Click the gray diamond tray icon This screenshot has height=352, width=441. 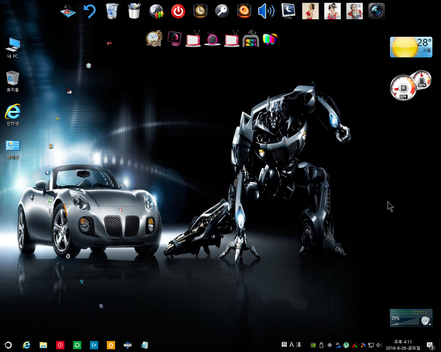[x=330, y=345]
